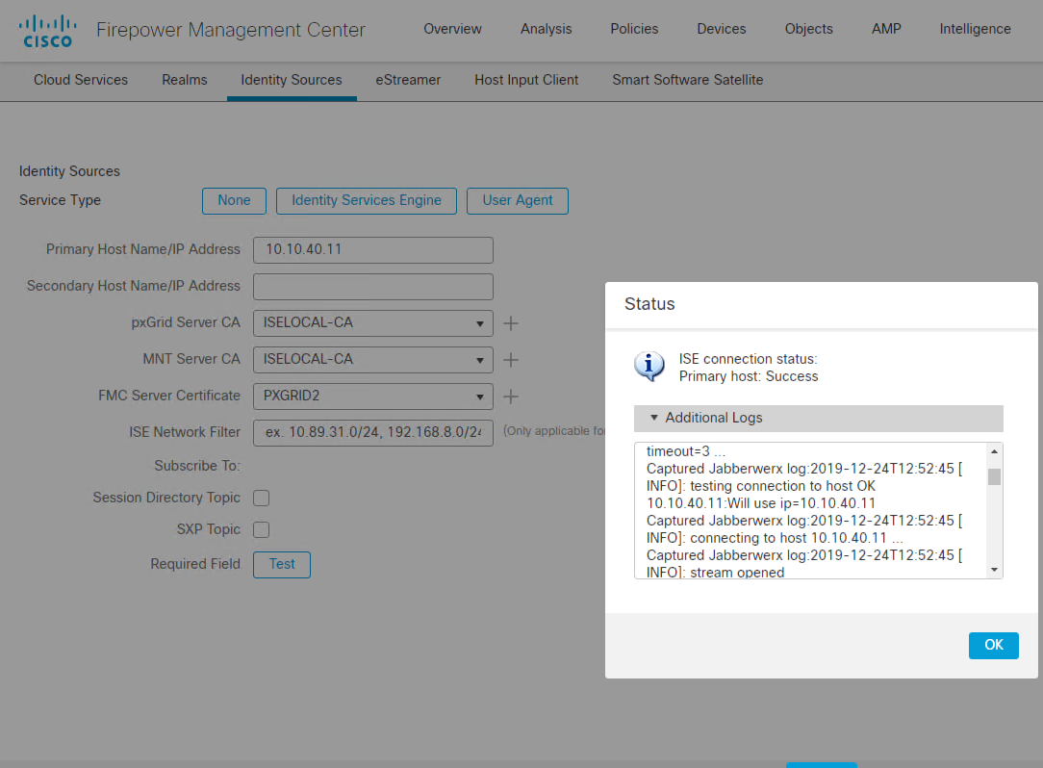
Task: Click the Cisco logo
Action: tap(47, 31)
